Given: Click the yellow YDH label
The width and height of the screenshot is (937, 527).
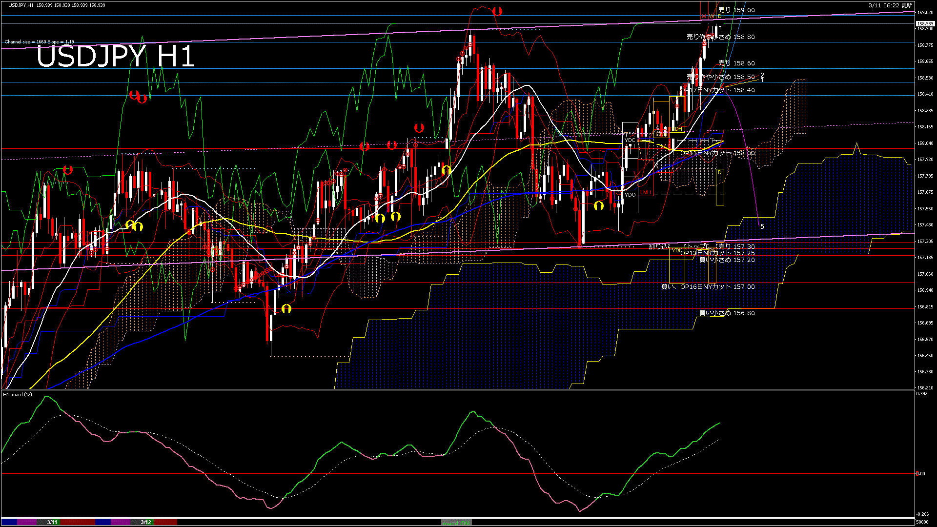Looking at the screenshot, I should (x=677, y=129).
